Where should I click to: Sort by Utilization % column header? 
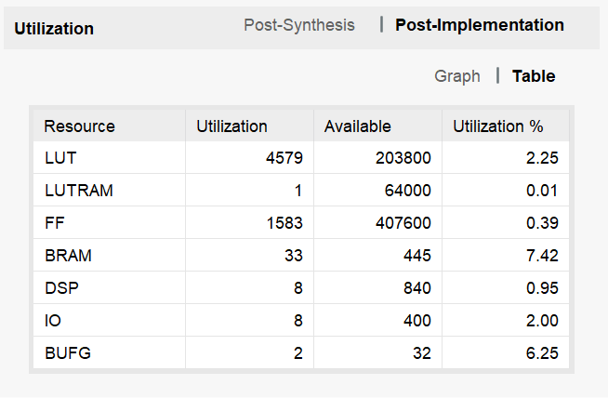[506, 126]
